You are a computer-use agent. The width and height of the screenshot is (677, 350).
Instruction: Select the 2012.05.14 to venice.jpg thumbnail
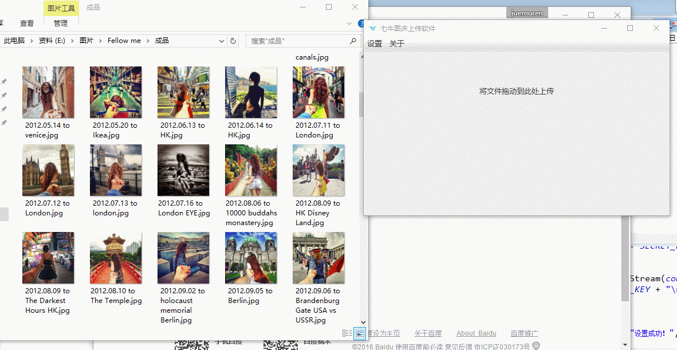48,92
